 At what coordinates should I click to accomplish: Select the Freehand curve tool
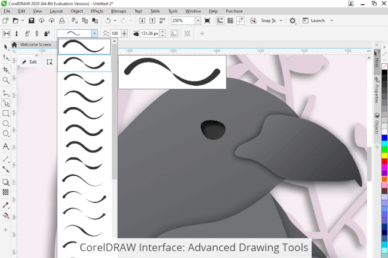point(5,93)
